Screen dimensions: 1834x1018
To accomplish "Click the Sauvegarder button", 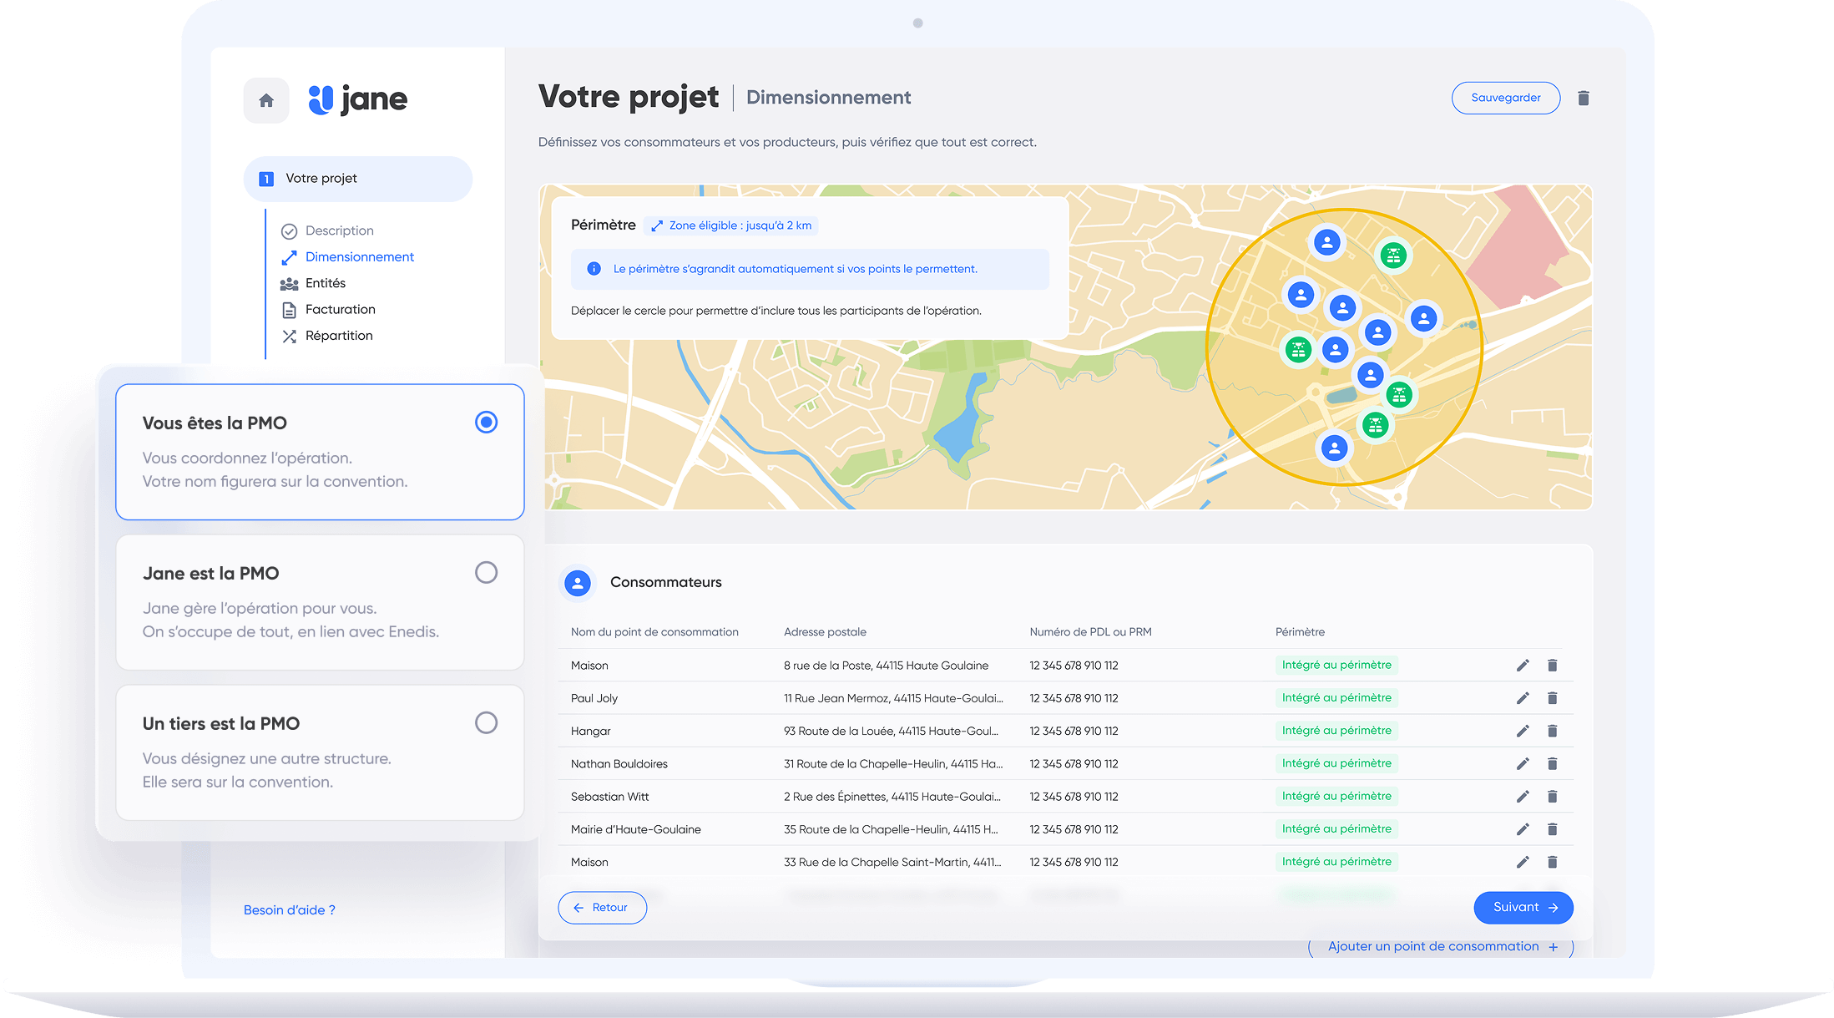I will click(x=1505, y=99).
